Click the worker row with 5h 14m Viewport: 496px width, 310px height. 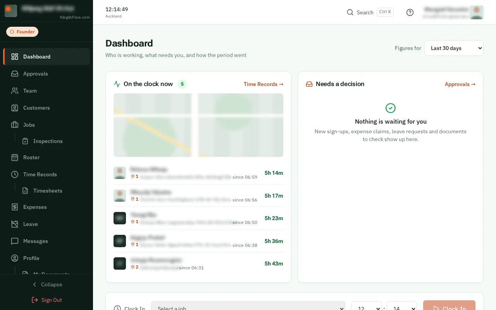point(198,173)
